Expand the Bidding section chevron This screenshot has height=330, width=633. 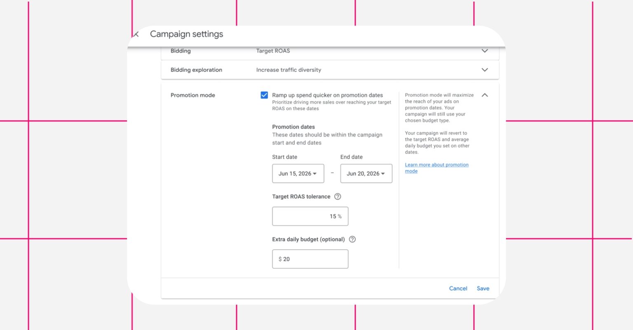(485, 51)
